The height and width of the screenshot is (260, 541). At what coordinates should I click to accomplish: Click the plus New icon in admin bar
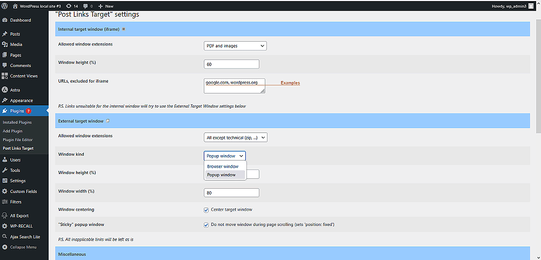pos(101,6)
